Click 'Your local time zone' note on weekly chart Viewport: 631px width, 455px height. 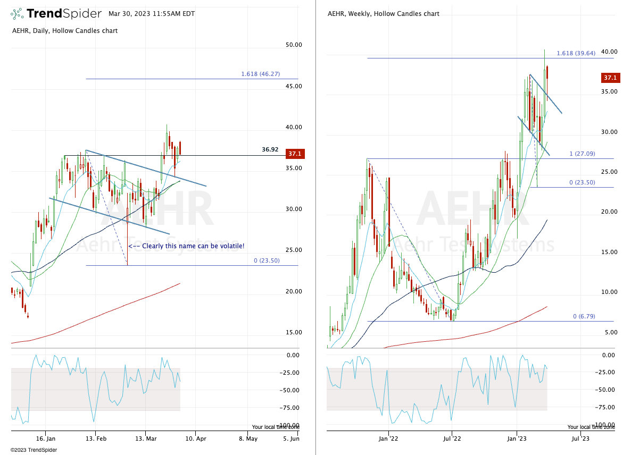point(591,427)
